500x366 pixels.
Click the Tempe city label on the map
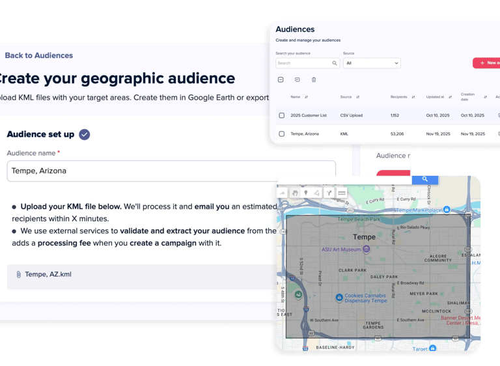pyautogui.click(x=364, y=237)
